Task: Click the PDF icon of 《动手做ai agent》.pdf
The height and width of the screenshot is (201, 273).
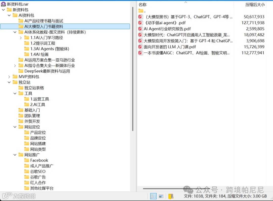Action: [x=140, y=23]
